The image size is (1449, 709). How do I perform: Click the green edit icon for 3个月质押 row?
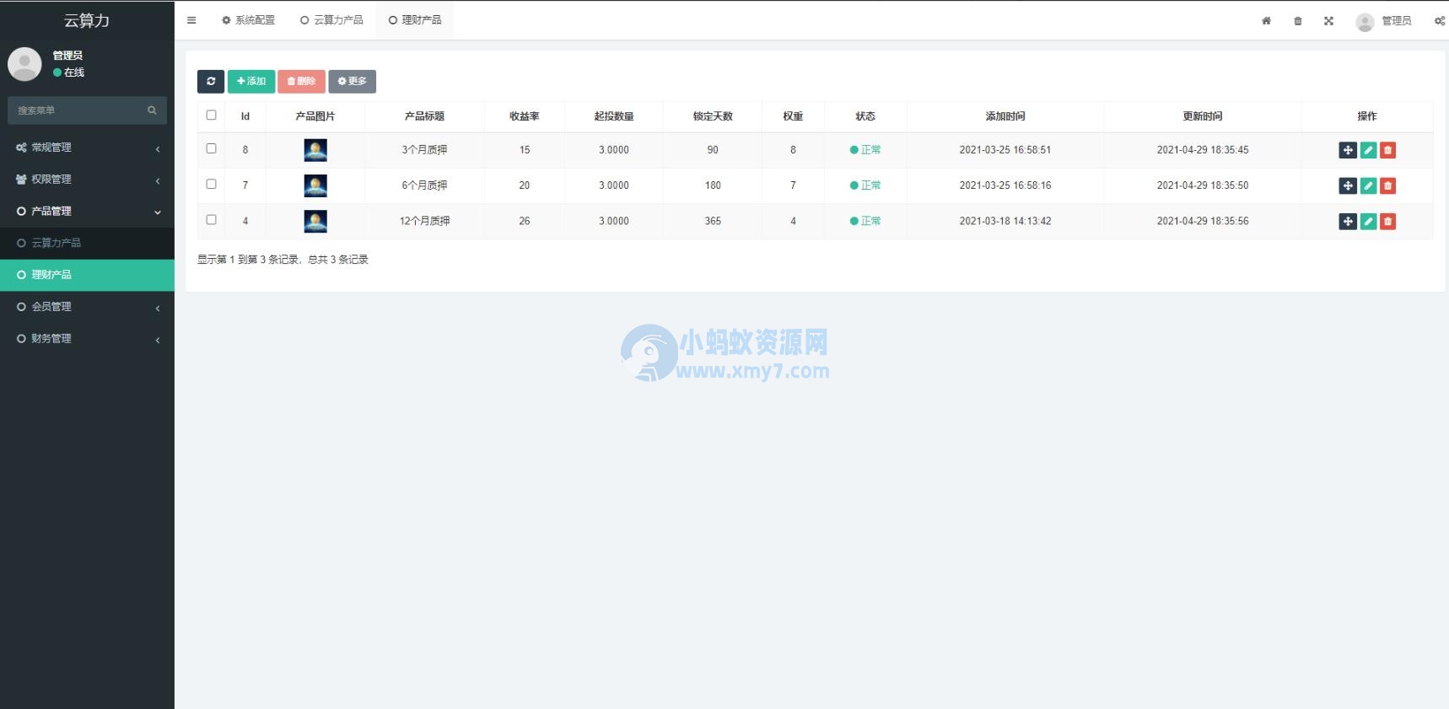click(1368, 150)
